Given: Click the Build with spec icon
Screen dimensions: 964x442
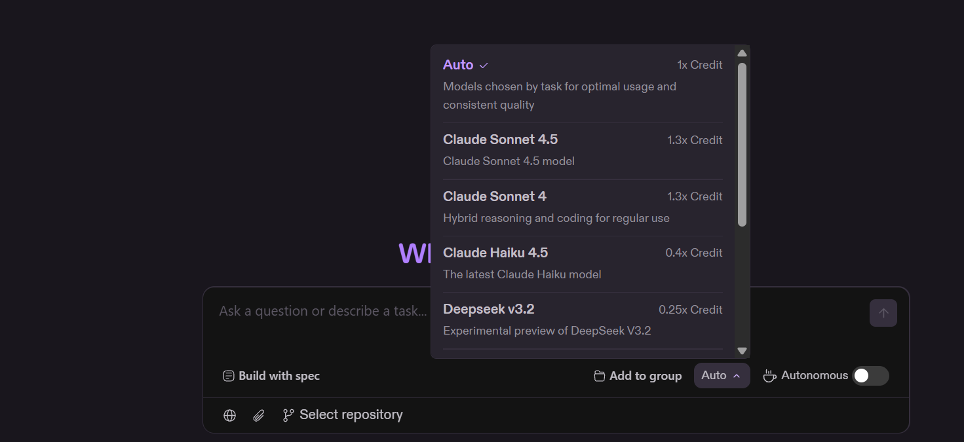Looking at the screenshot, I should click(229, 376).
